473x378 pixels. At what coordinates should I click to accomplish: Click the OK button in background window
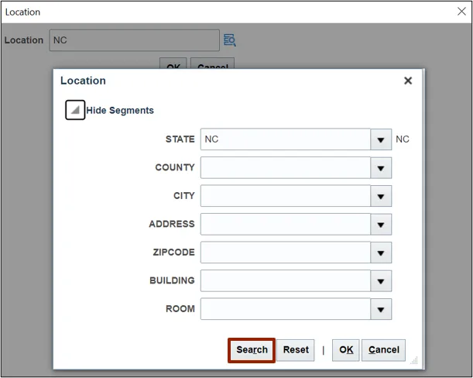click(x=173, y=64)
